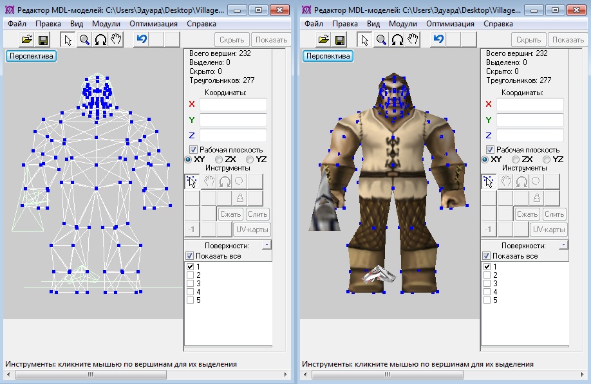Click the blue undo arrow in right window
Screen dimensions: 591x384
[x=438, y=40]
